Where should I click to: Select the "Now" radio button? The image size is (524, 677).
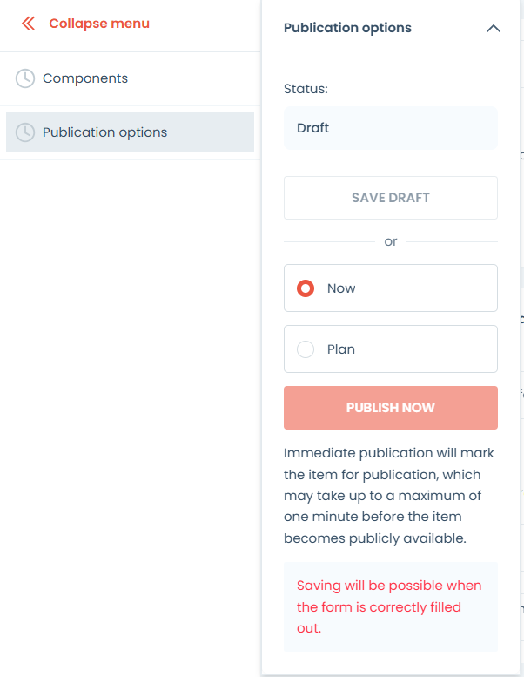click(306, 288)
